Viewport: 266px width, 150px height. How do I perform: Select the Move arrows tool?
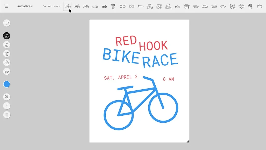click(x=7, y=23)
